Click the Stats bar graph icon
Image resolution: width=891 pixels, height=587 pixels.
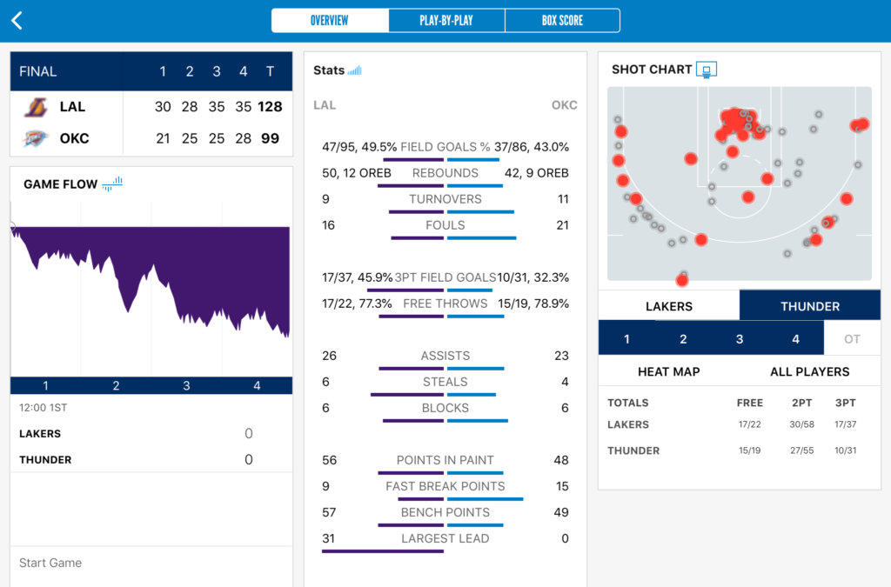point(354,70)
